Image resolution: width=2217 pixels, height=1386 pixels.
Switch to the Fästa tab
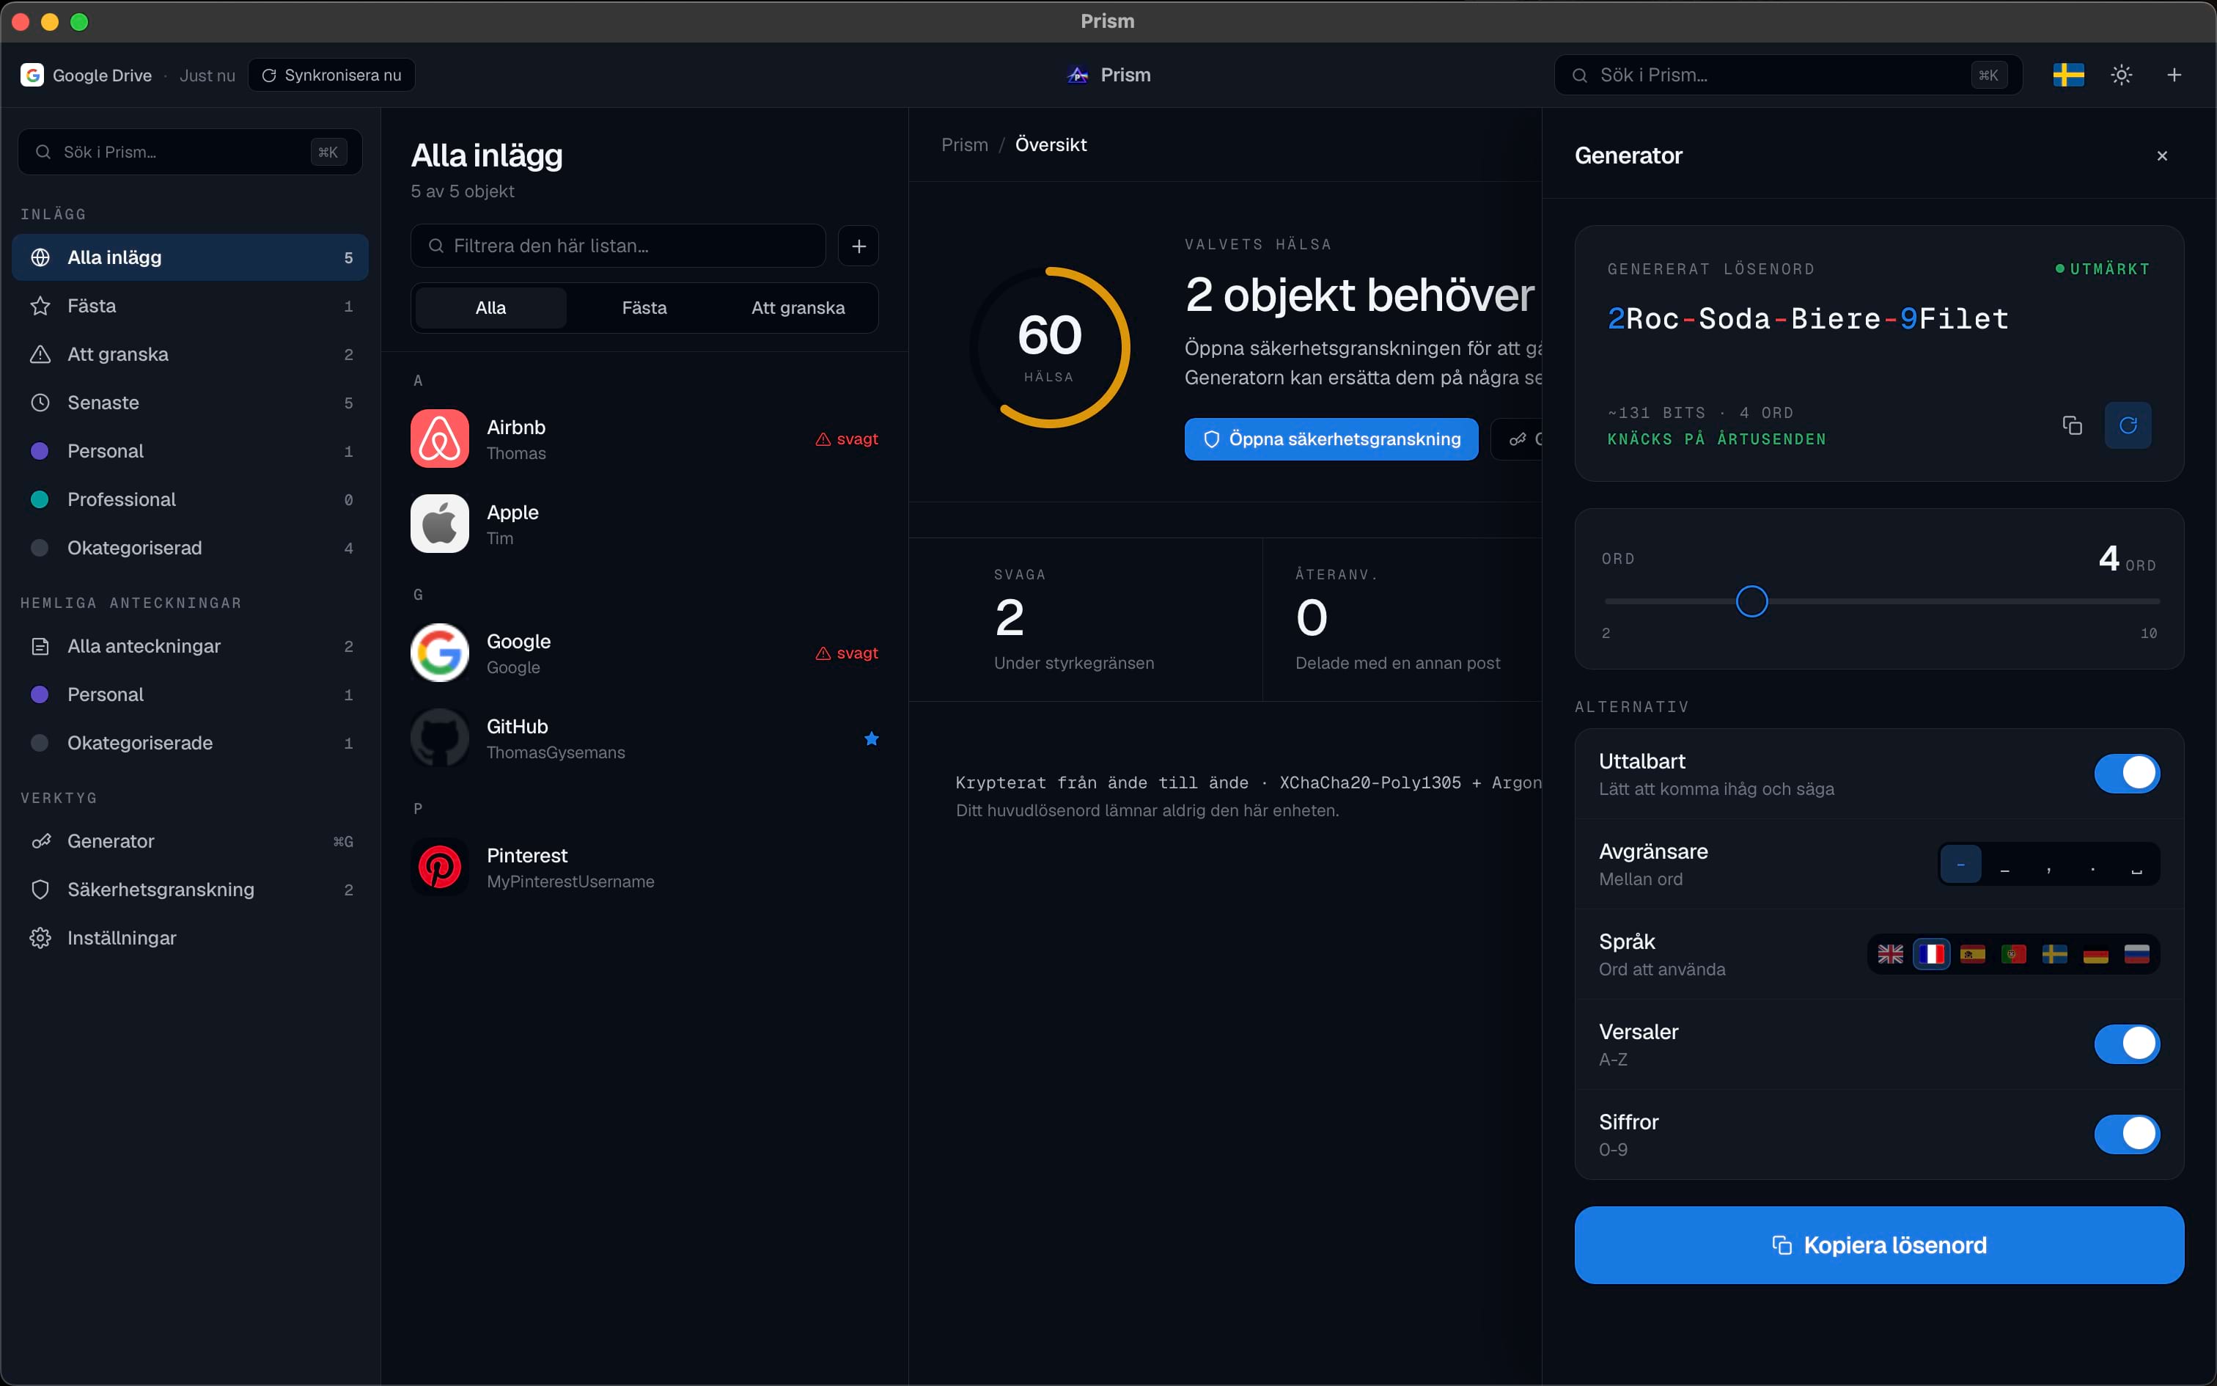point(644,308)
